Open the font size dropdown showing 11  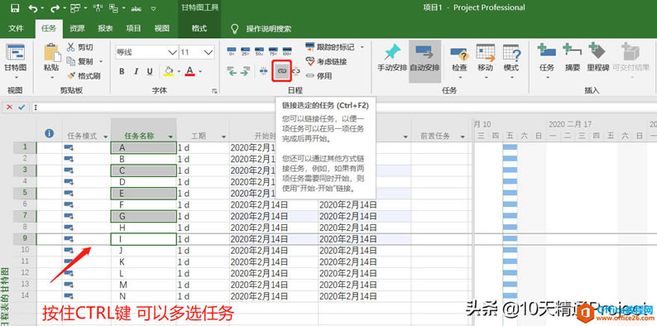[x=209, y=52]
